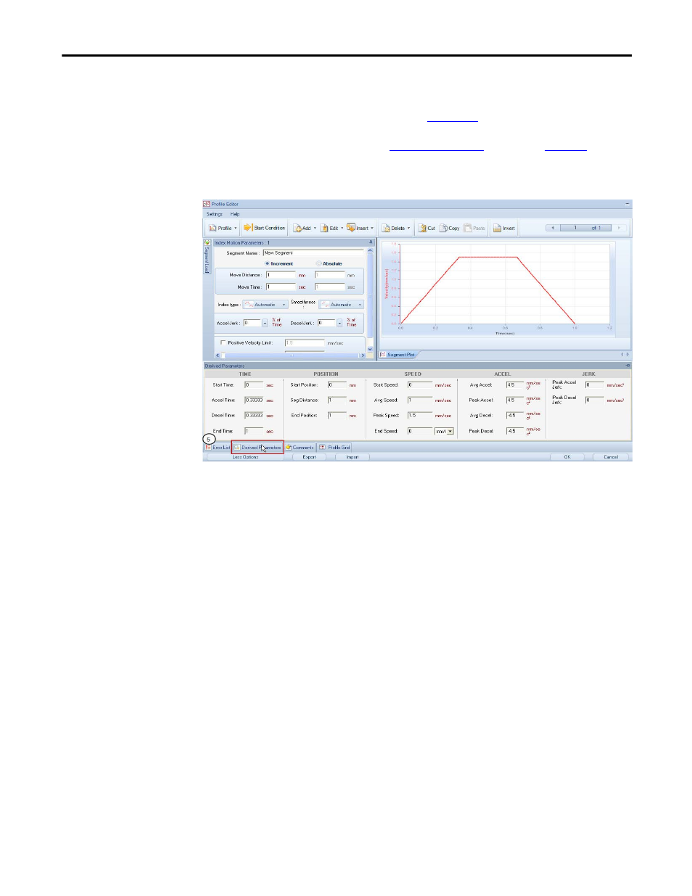
Task: Click the Segment Plot tab icon
Action: pyautogui.click(x=383, y=355)
